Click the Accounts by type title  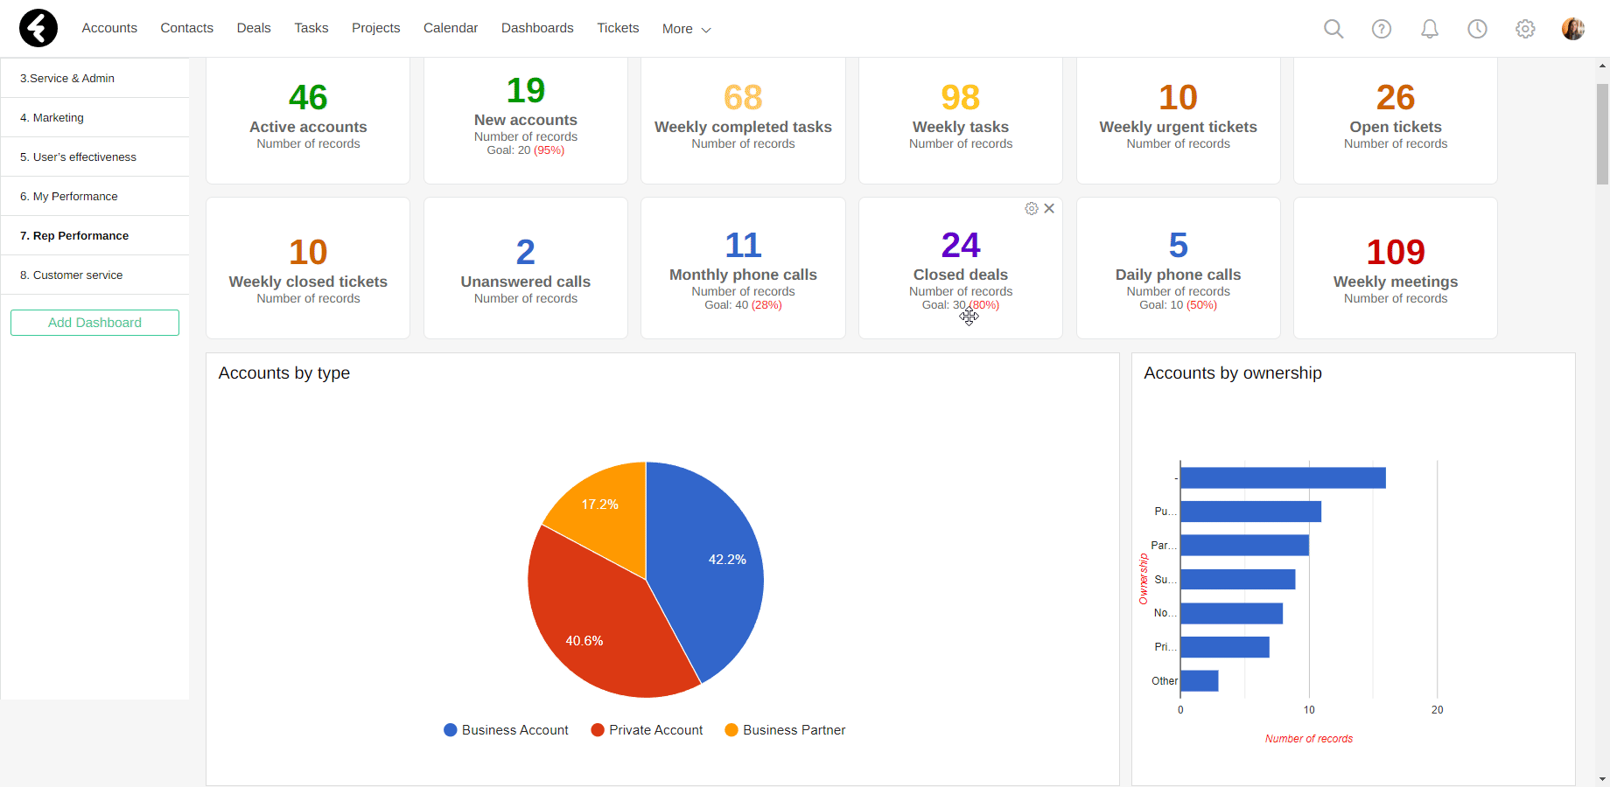(x=284, y=373)
